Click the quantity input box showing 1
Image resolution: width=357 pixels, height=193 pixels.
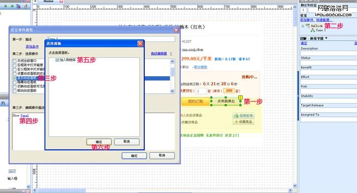[x=201, y=91]
